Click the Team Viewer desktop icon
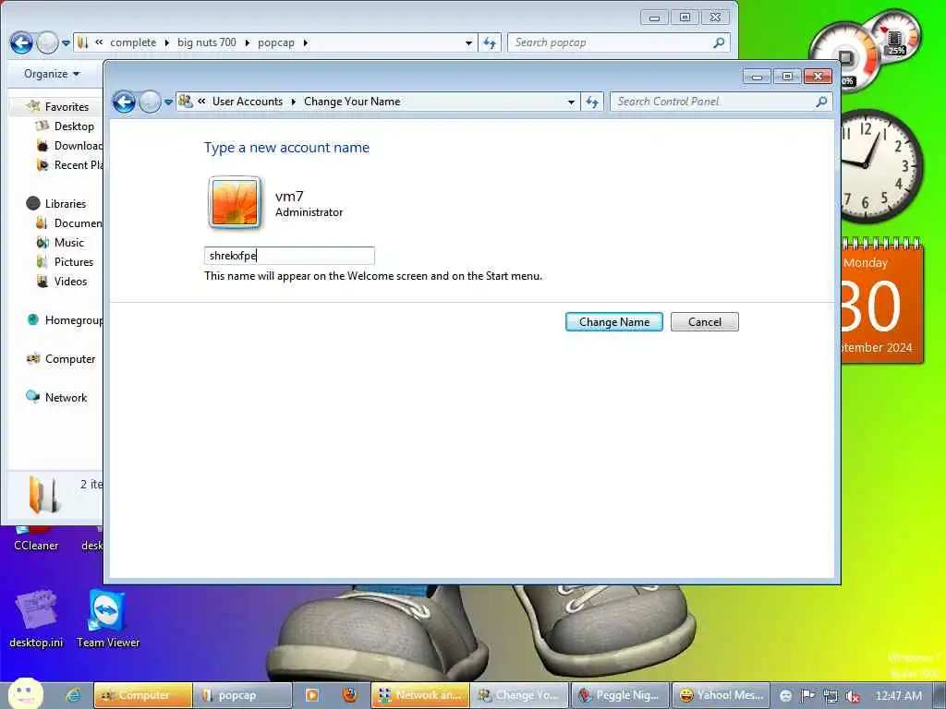 (108, 618)
